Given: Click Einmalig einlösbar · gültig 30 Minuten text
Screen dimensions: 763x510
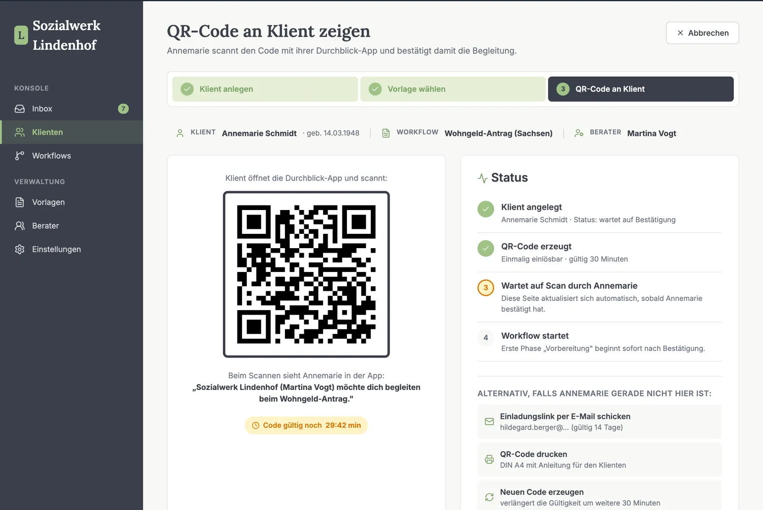Looking at the screenshot, I should pos(565,259).
